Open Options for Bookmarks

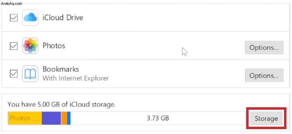(264, 75)
